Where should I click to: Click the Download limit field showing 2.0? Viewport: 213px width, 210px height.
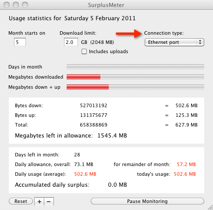tap(71, 42)
